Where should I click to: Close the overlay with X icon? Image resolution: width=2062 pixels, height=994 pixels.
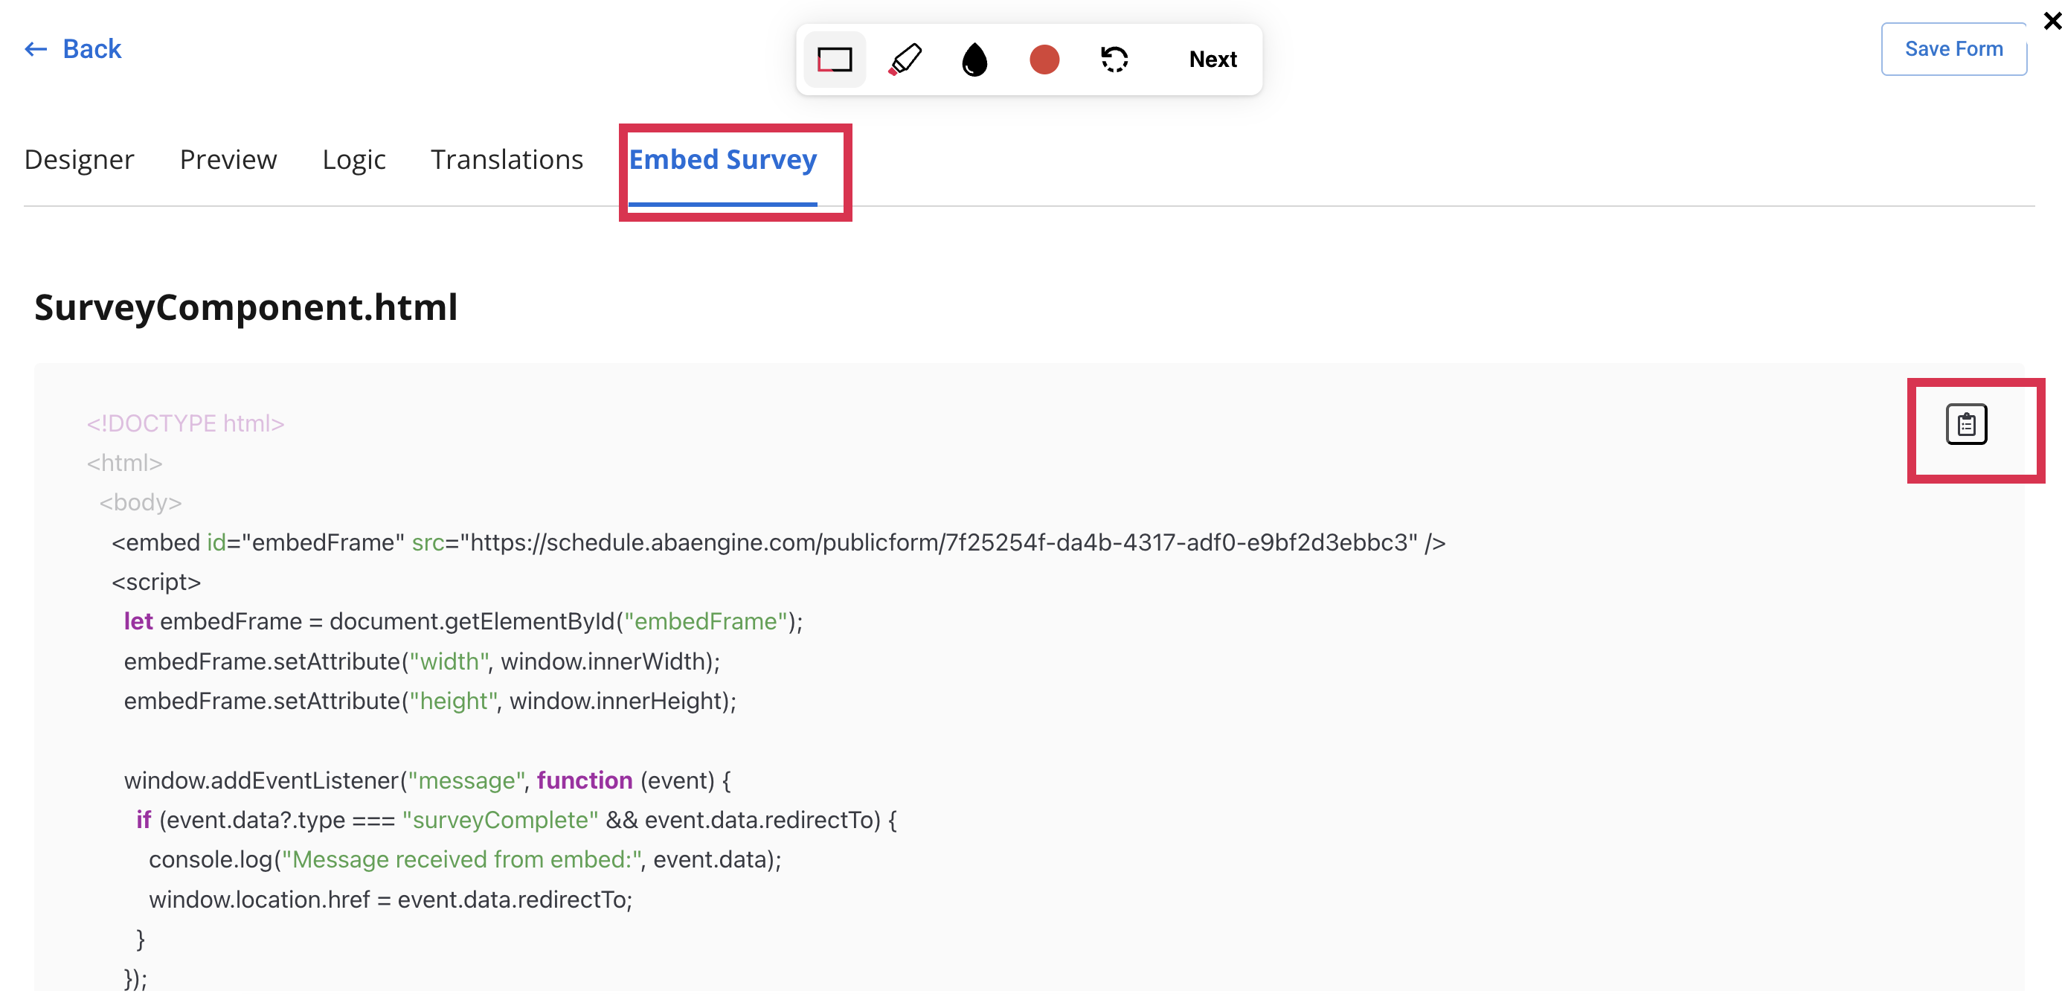click(2052, 20)
